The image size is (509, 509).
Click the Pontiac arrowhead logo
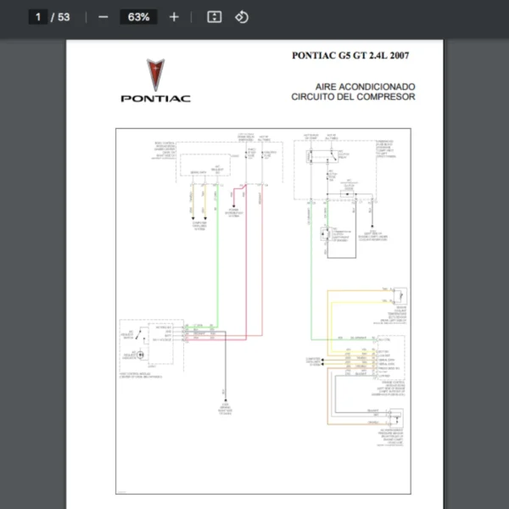155,75
